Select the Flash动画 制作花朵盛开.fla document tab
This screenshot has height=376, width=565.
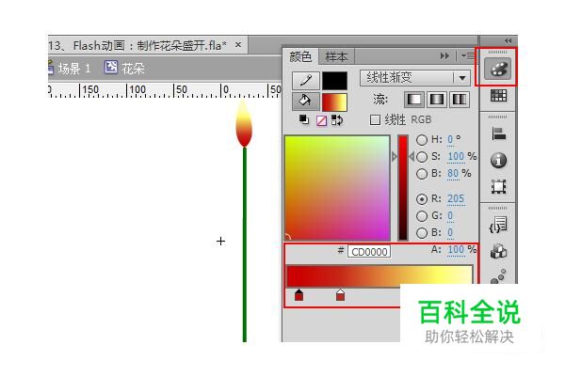(x=146, y=45)
